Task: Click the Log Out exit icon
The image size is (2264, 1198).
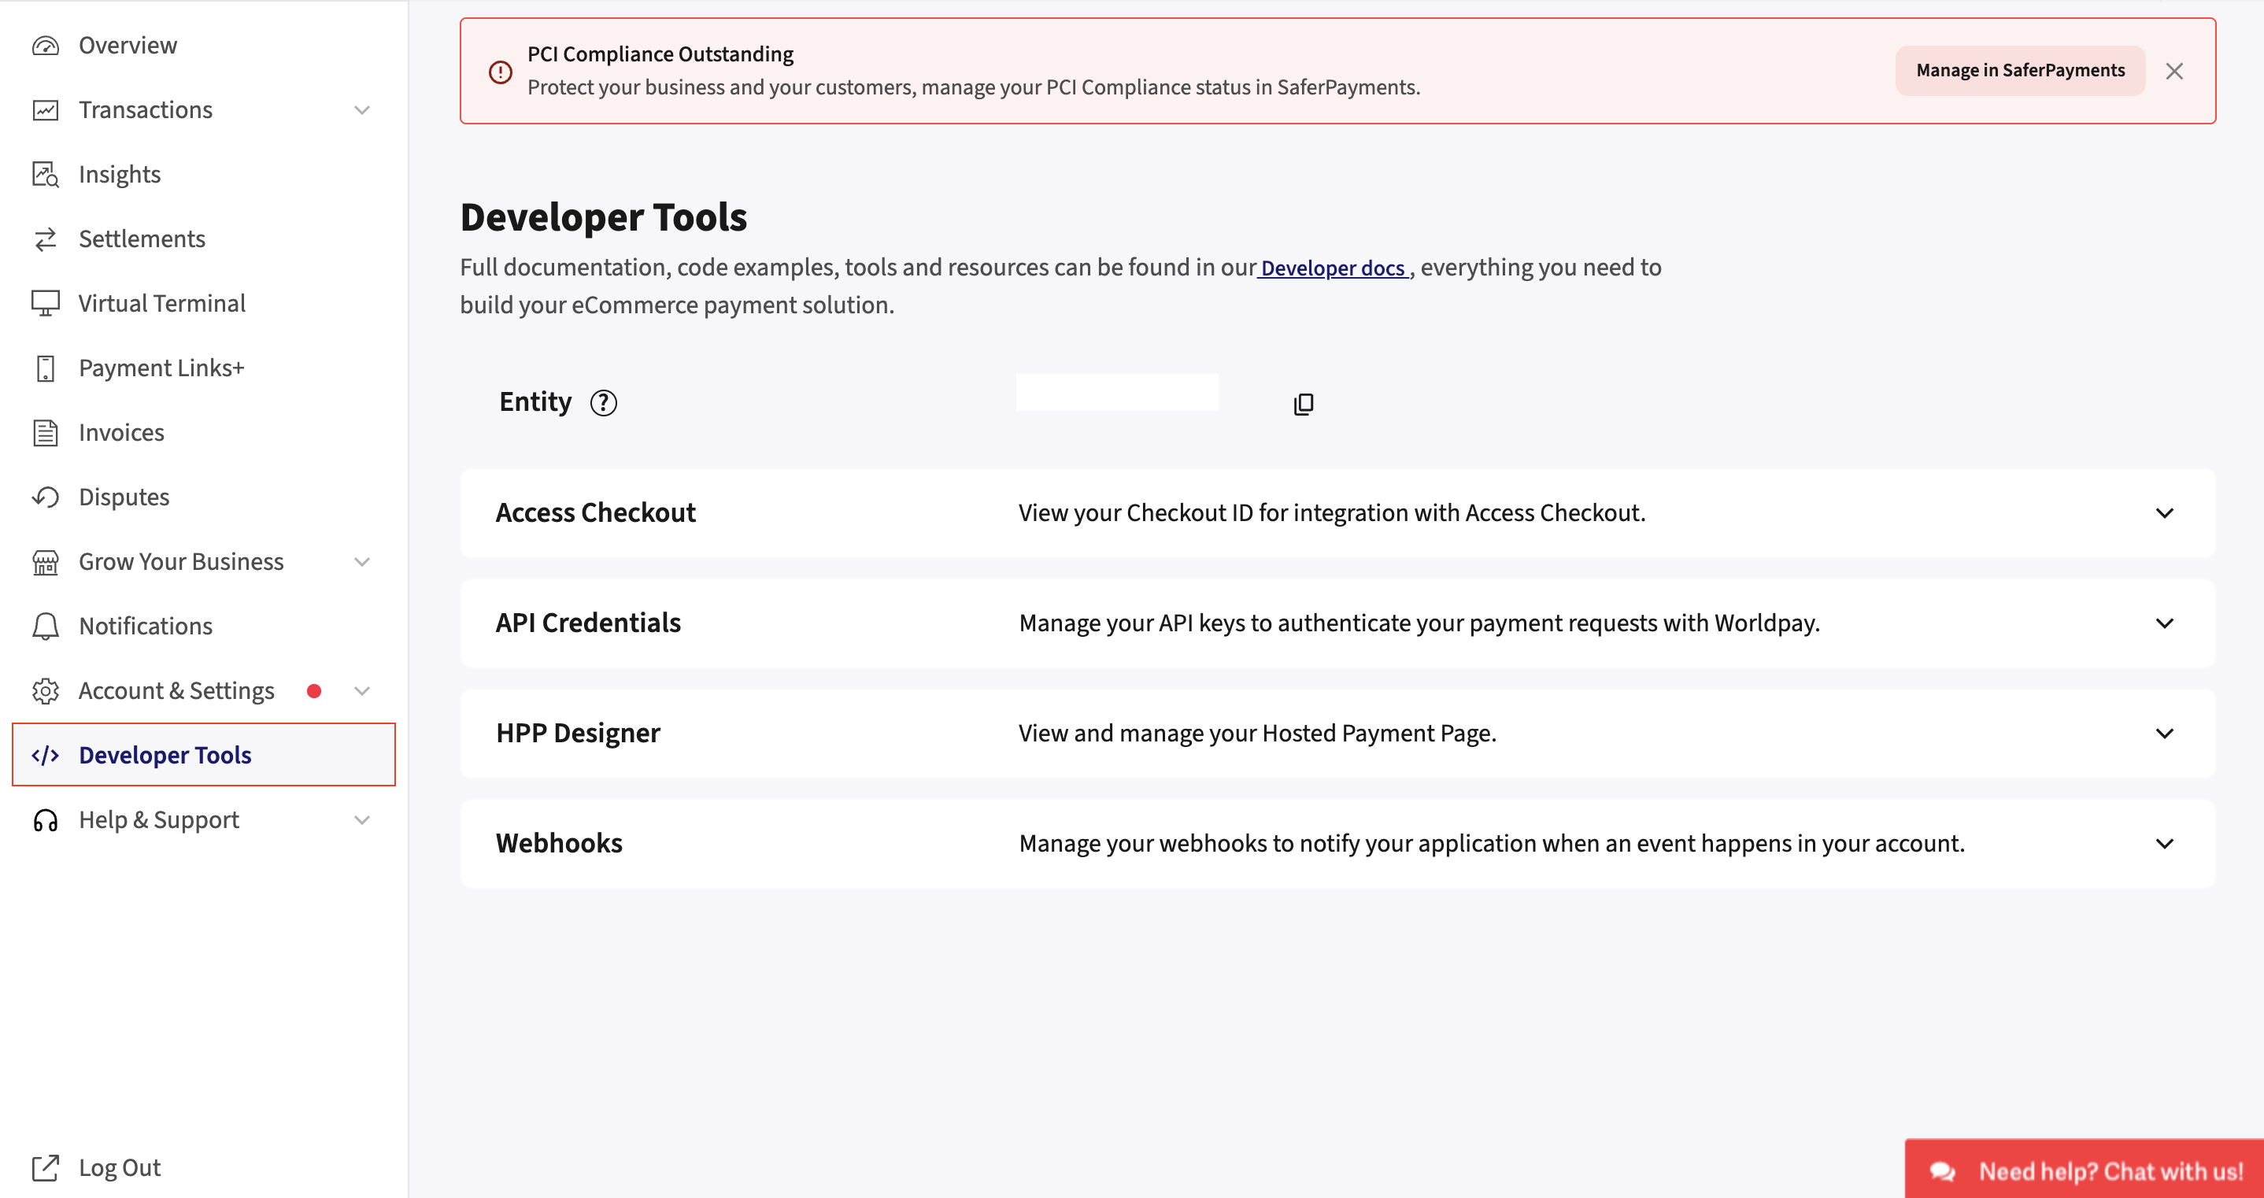Action: coord(45,1167)
